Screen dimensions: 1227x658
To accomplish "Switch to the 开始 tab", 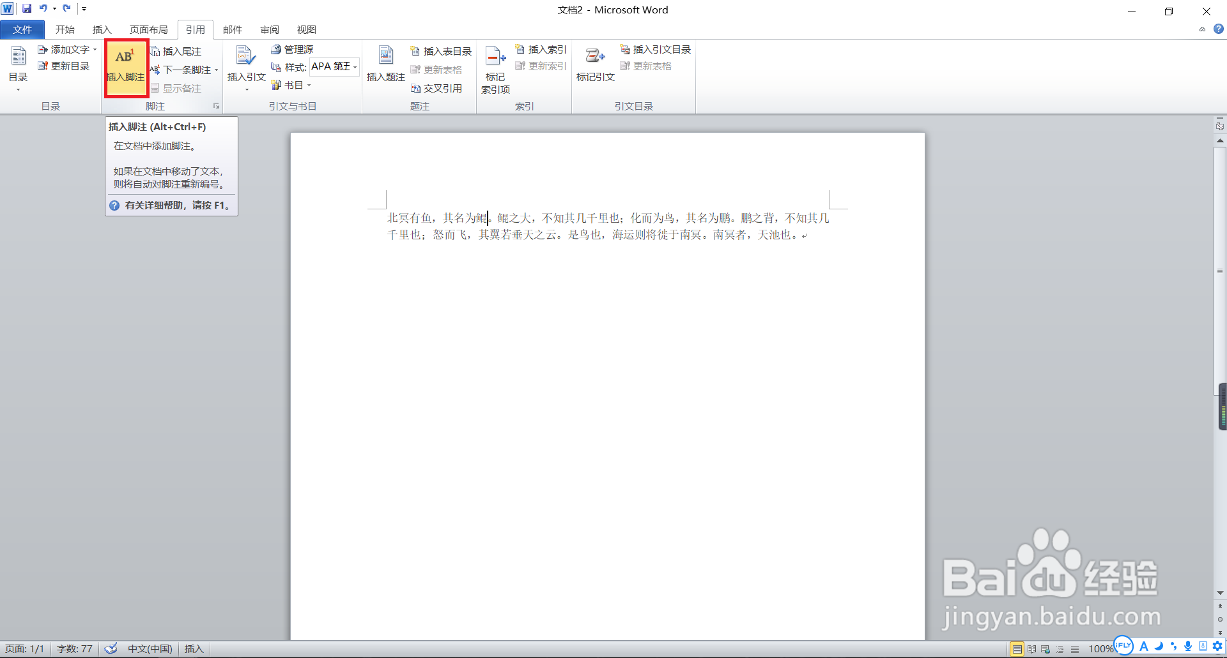I will [65, 29].
